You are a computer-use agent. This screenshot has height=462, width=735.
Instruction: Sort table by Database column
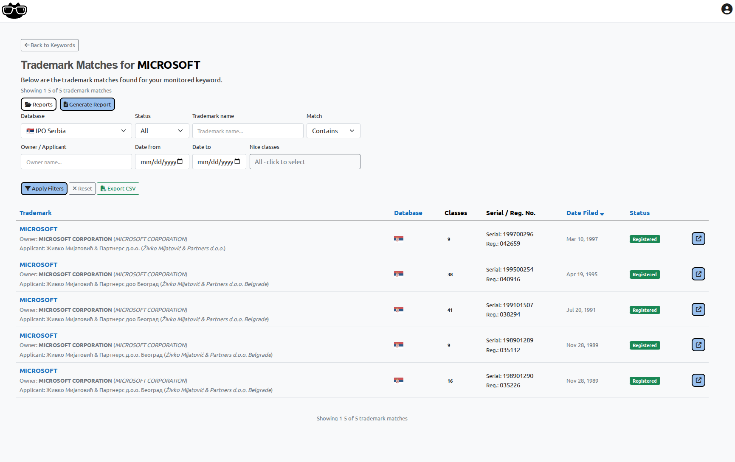click(408, 213)
